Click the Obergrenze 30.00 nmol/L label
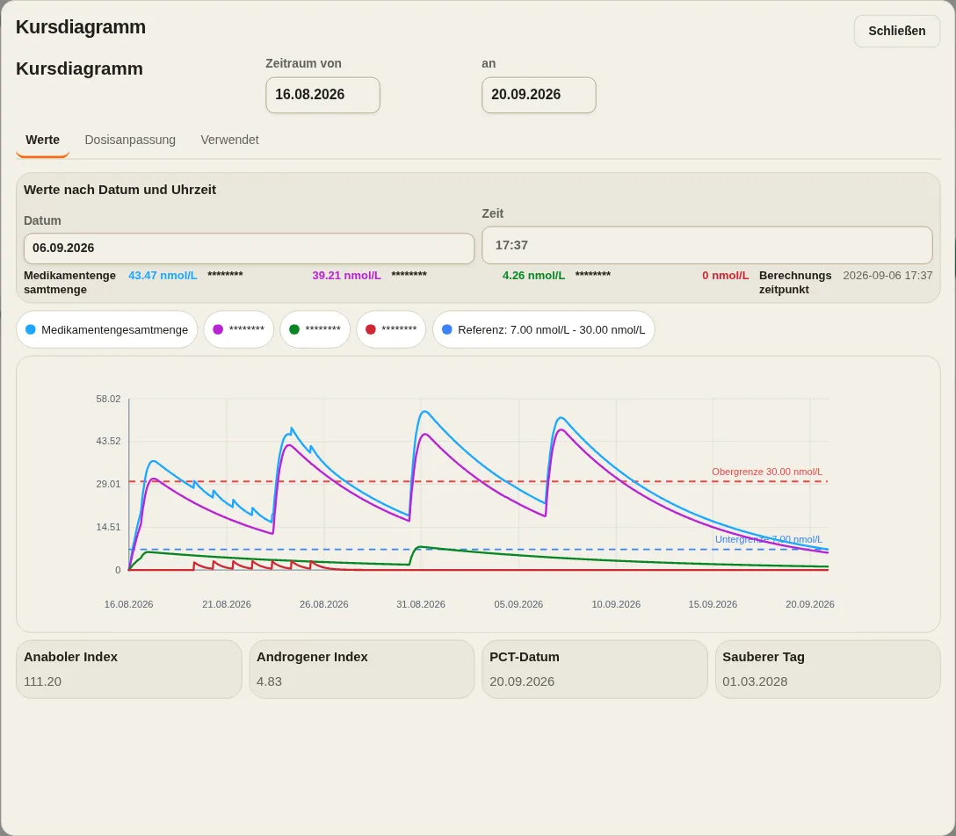Viewport: 956px width, 836px height. 767,472
